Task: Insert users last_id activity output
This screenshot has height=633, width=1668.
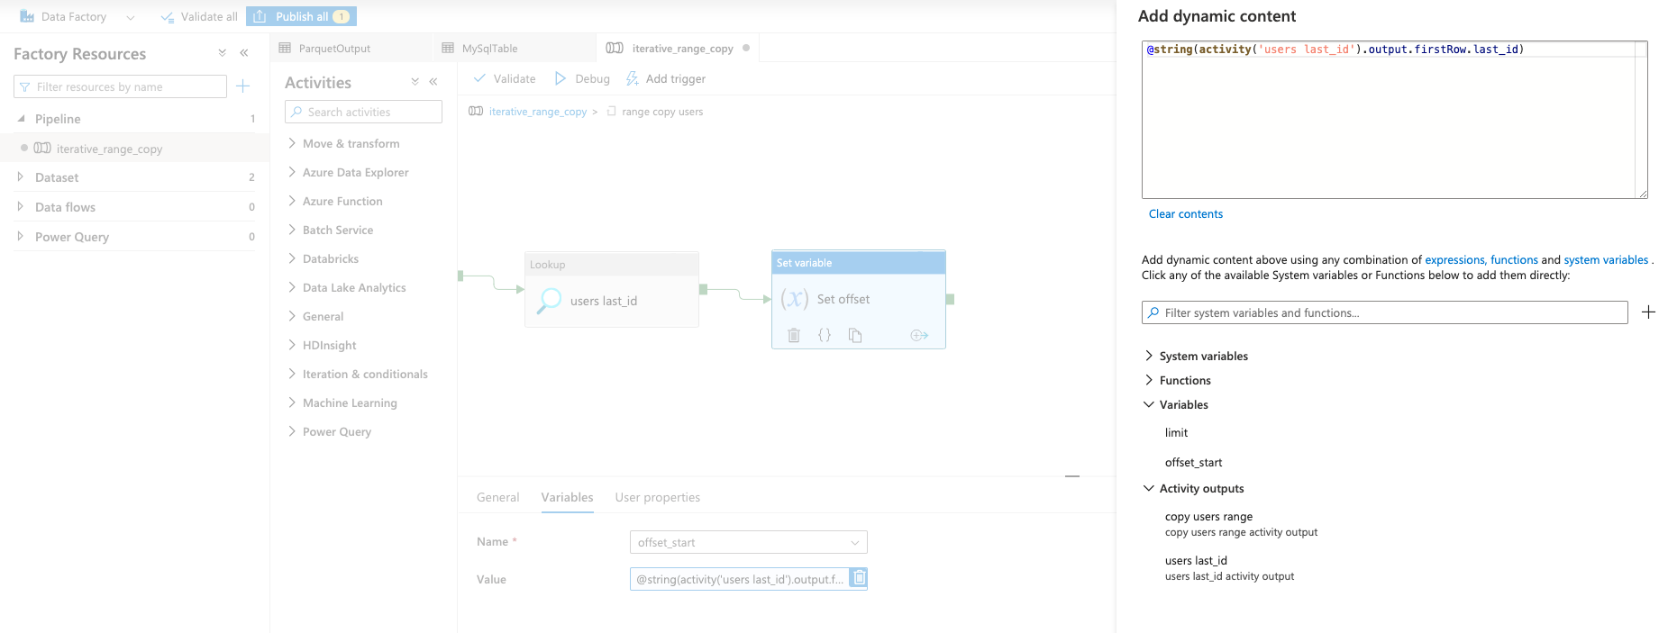Action: (1229, 568)
